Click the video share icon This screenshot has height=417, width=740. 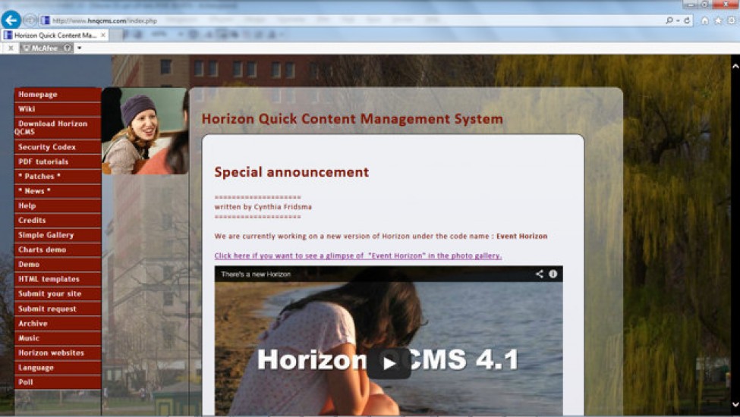point(539,274)
